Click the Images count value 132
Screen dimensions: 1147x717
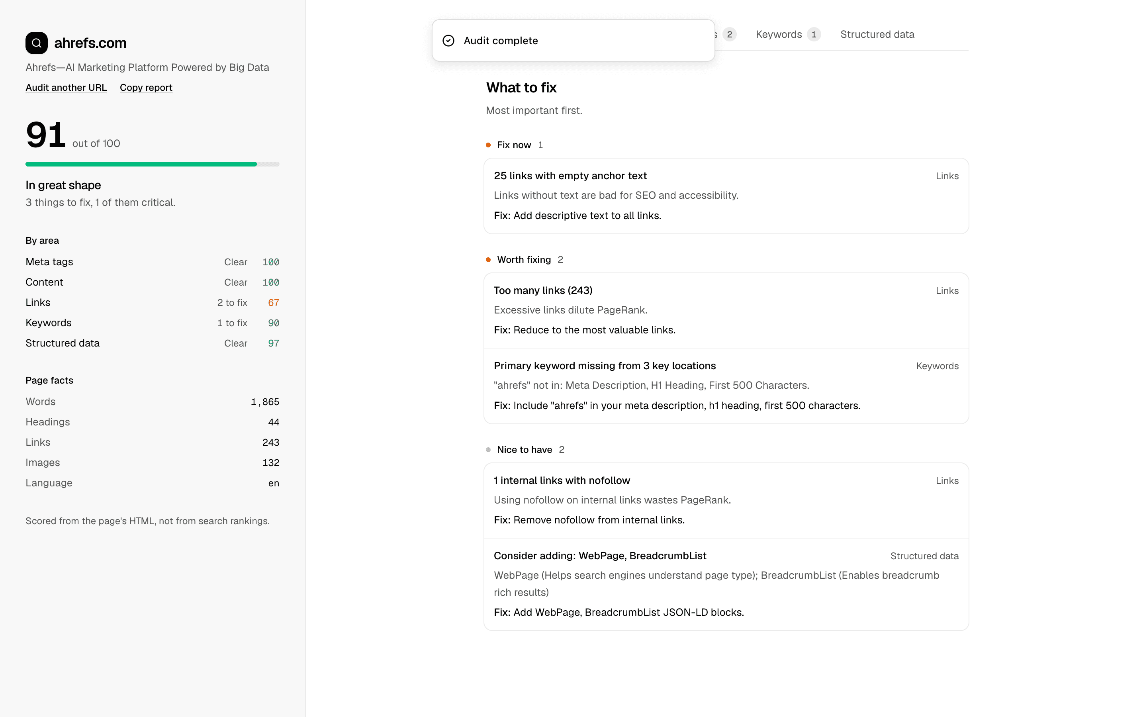(271, 463)
